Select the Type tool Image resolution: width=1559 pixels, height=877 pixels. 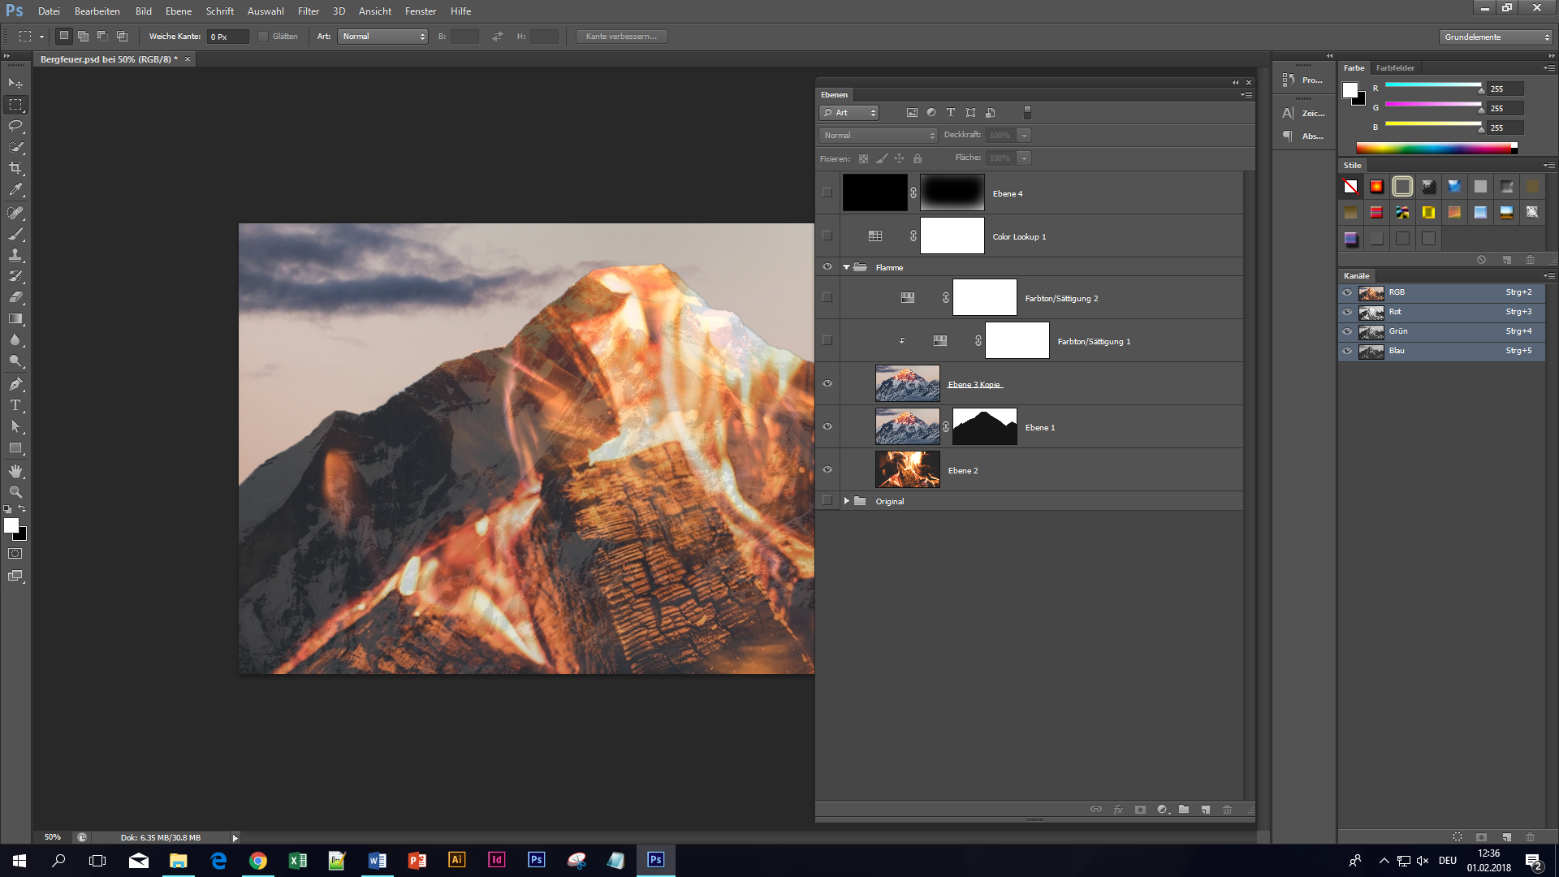pos(15,404)
